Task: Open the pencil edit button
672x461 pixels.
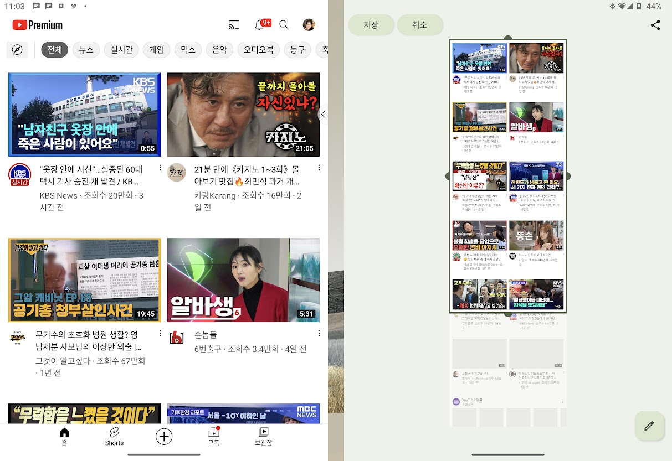Action: pyautogui.click(x=649, y=426)
